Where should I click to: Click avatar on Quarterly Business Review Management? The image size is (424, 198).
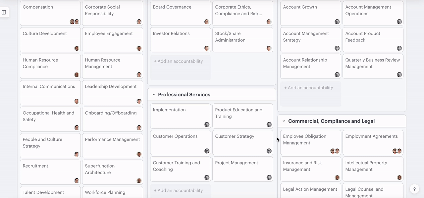click(x=399, y=75)
